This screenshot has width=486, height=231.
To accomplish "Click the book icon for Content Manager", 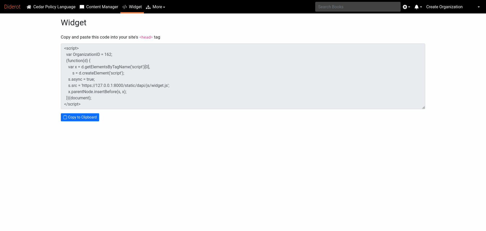I will pos(82,7).
